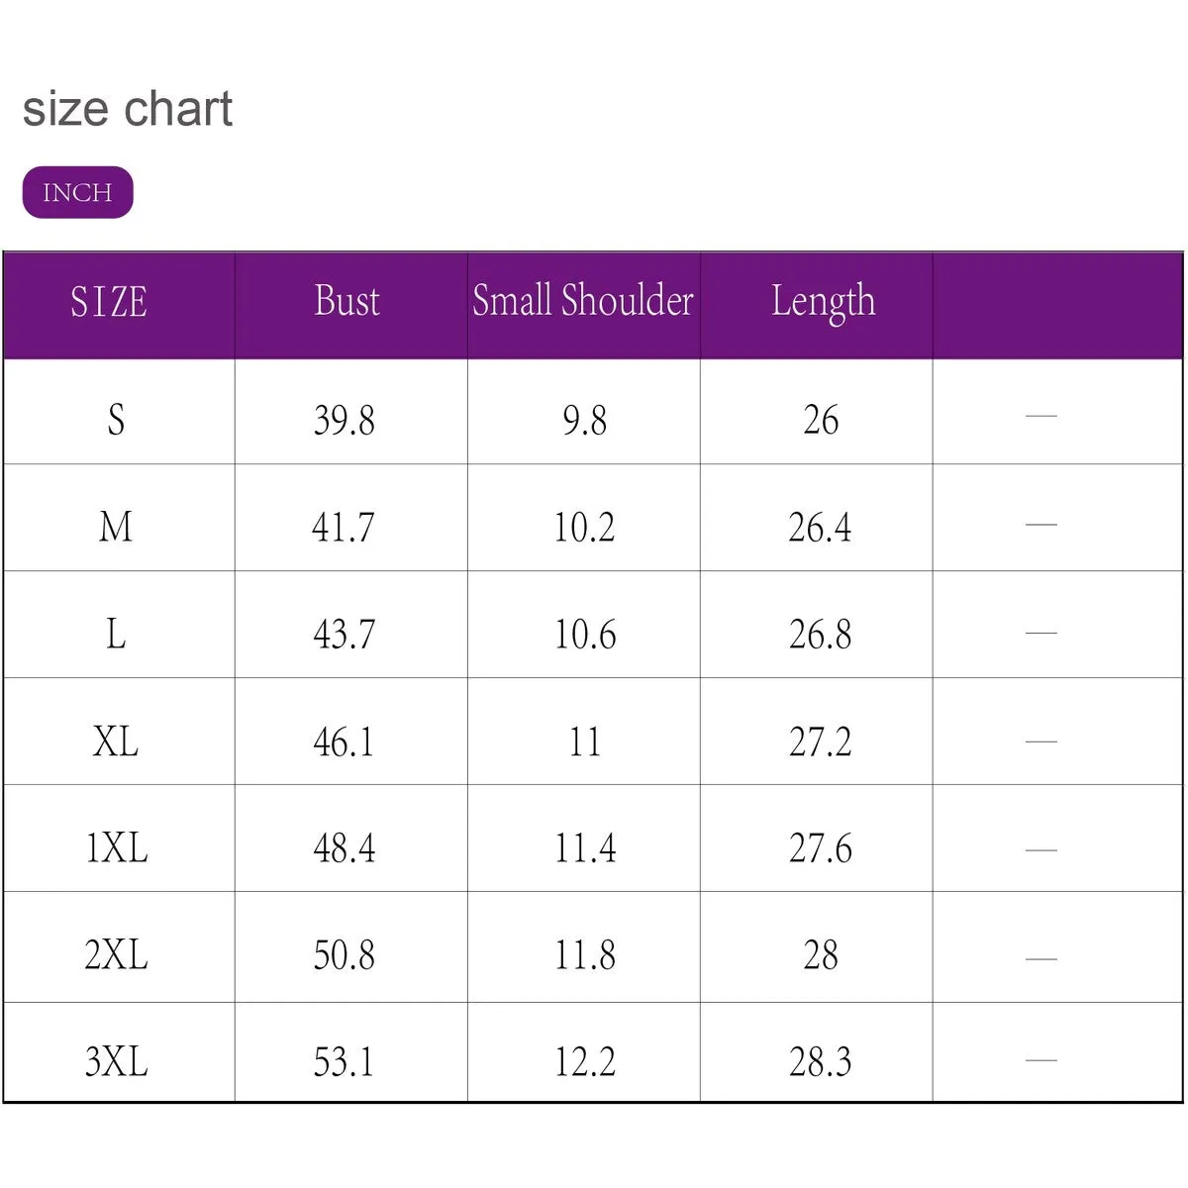Click shoulder value 12.2 for size 3XL
1188x1188 pixels.
[584, 1062]
